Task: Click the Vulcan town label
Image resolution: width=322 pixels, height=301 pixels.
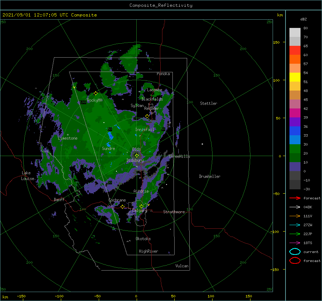Action: [x=182, y=266]
